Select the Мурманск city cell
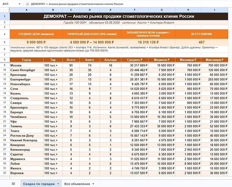This screenshot has height=187, width=232. (x=27, y=159)
